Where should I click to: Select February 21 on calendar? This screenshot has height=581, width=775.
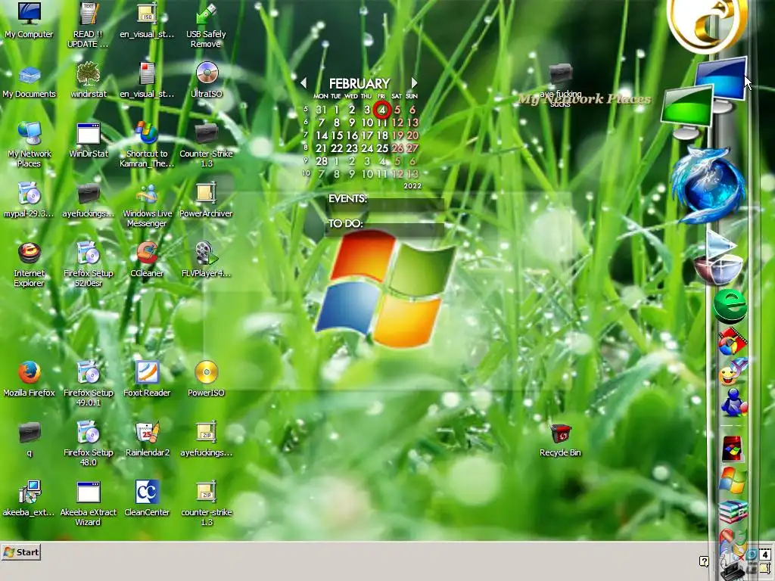click(x=321, y=148)
